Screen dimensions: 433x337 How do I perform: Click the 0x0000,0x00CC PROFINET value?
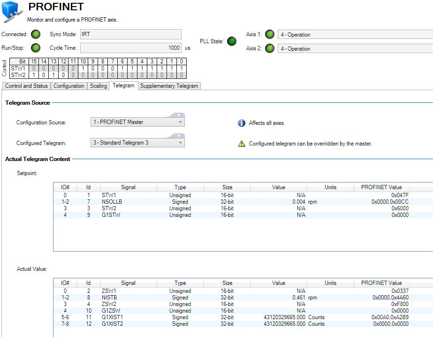pos(390,202)
